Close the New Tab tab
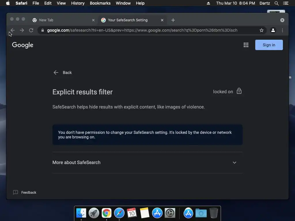 [93, 20]
